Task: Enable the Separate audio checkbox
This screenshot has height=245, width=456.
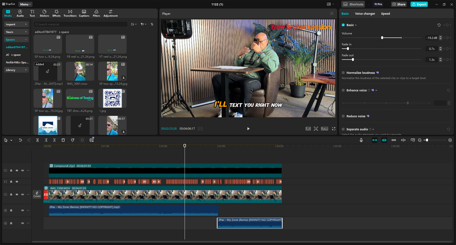Action: pos(343,129)
